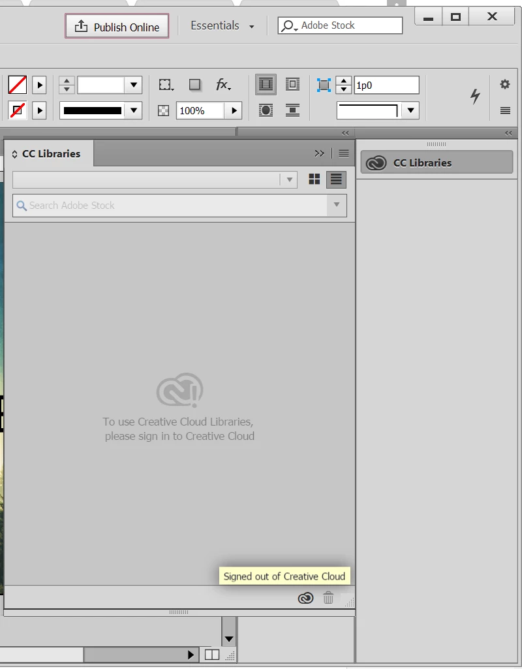The height and width of the screenshot is (669, 522).
Task: Open the Control panel gear customize icon
Action: pyautogui.click(x=505, y=84)
